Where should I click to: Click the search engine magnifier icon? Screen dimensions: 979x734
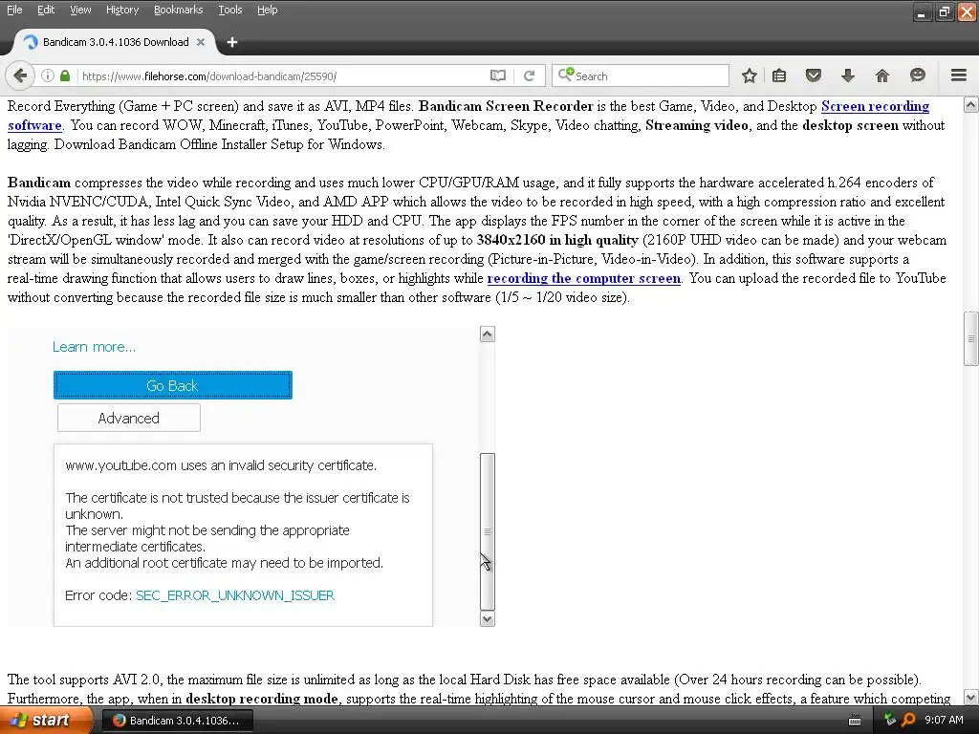click(565, 76)
